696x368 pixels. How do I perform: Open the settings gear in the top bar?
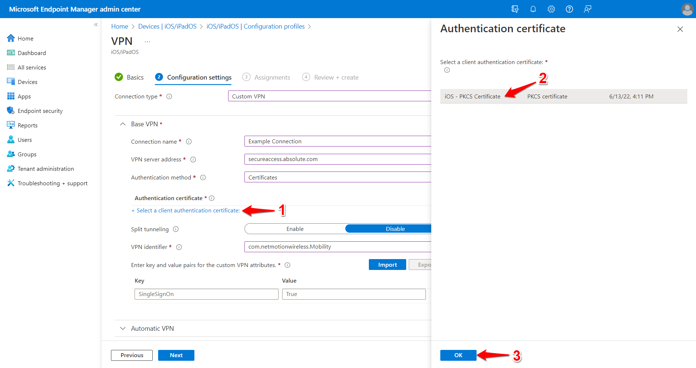pyautogui.click(x=551, y=9)
